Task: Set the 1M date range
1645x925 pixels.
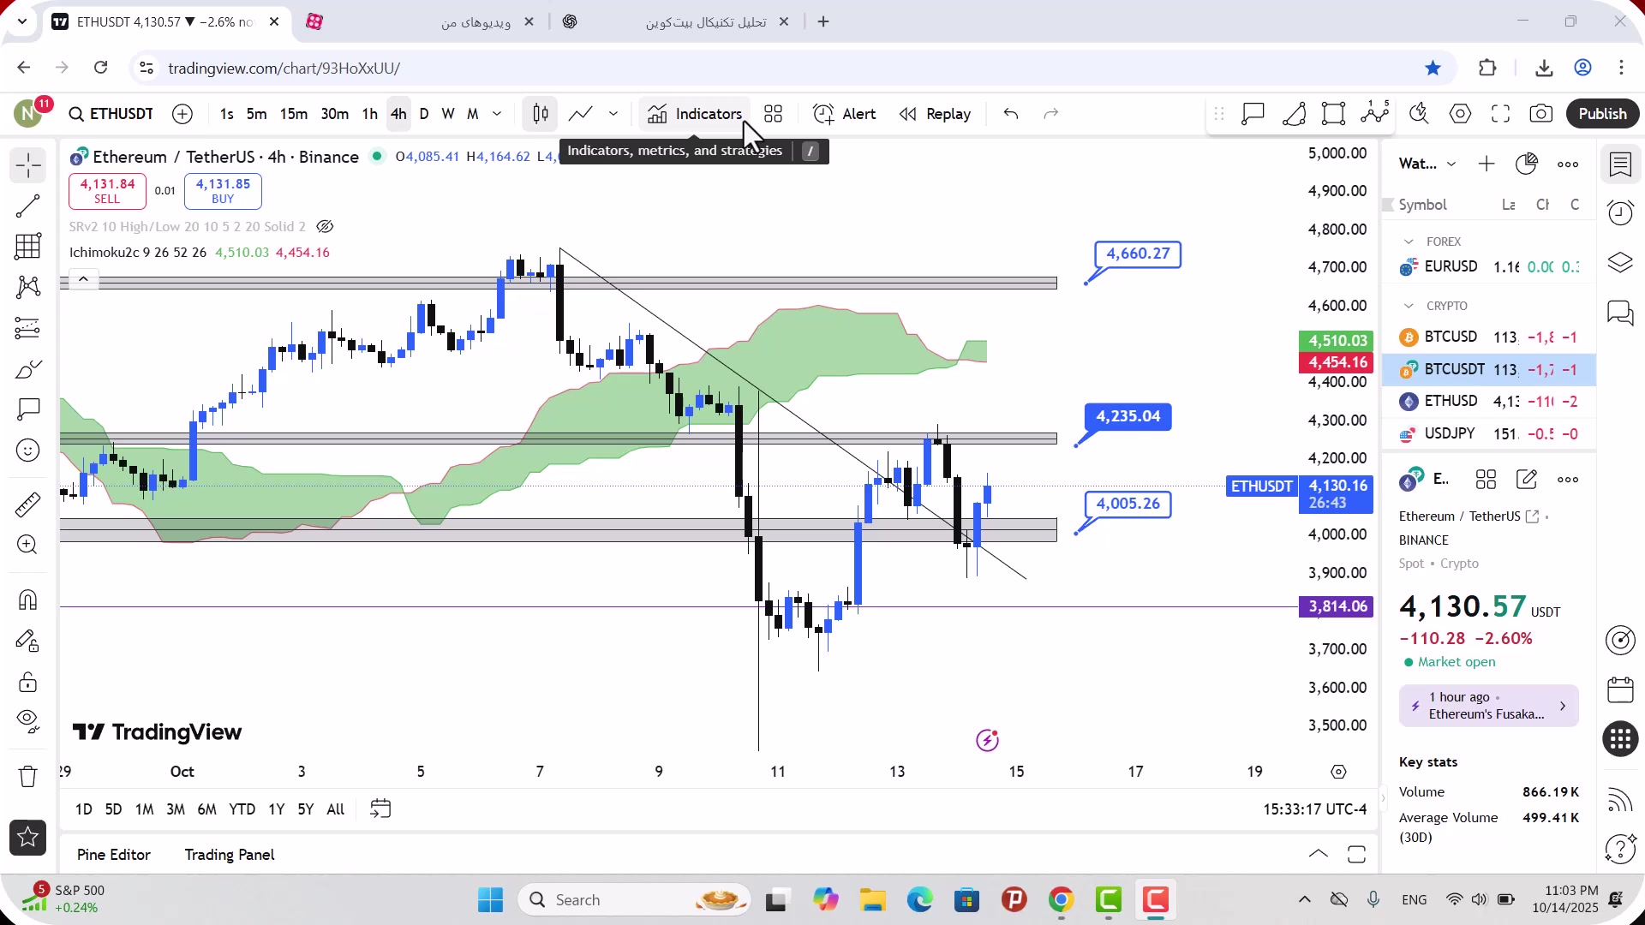Action: coord(144,809)
